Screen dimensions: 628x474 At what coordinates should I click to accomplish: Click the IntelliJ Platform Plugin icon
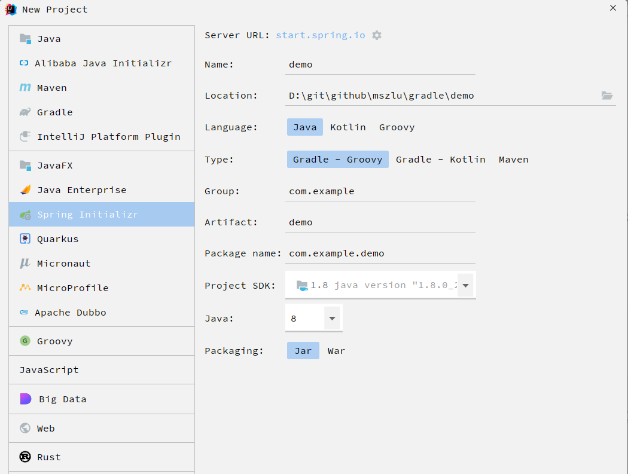[x=25, y=136]
